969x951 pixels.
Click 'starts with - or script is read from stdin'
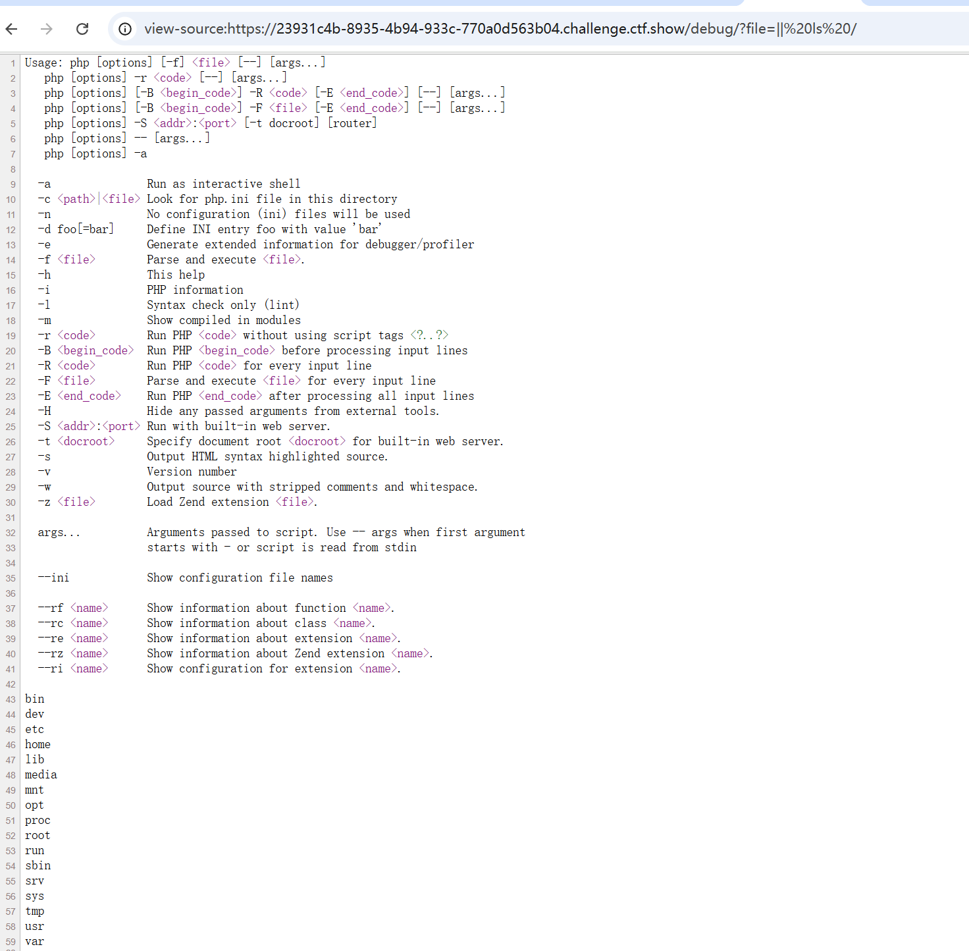point(282,547)
